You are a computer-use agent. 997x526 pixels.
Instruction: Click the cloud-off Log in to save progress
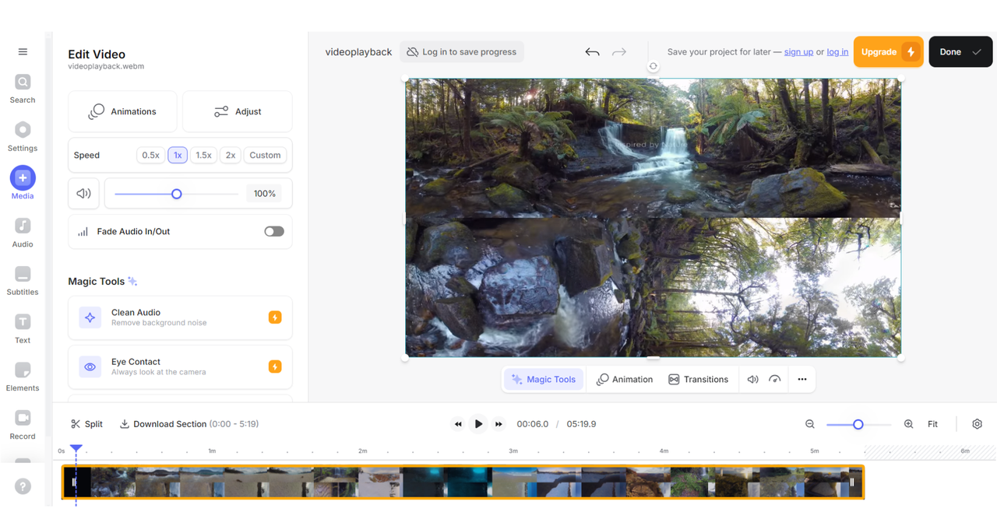coord(461,52)
